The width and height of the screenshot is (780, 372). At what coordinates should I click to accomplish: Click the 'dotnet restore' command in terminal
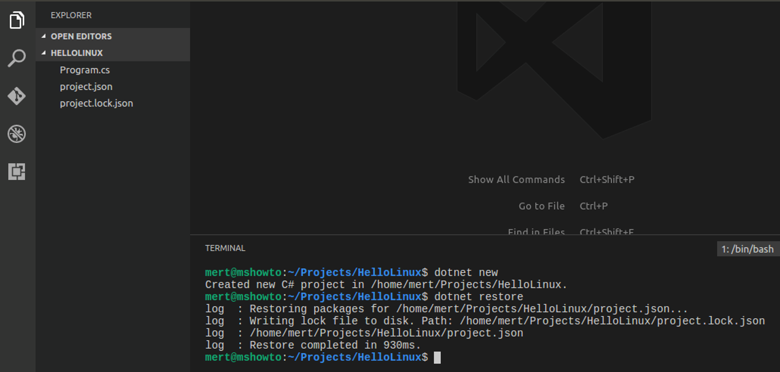click(479, 297)
